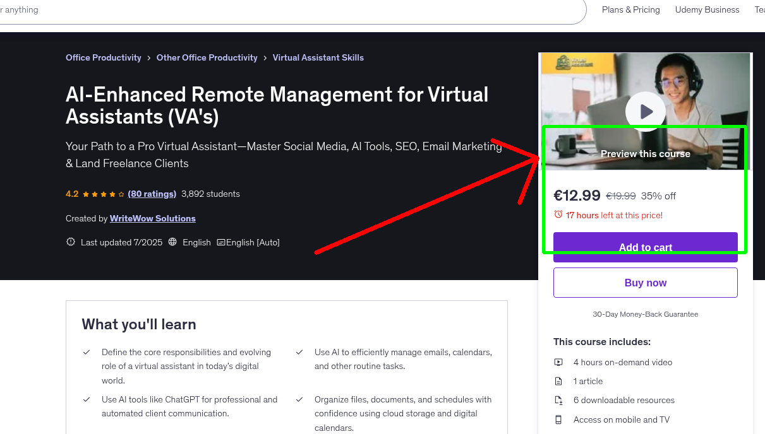
Task: Click the globe language icon
Action: click(172, 242)
